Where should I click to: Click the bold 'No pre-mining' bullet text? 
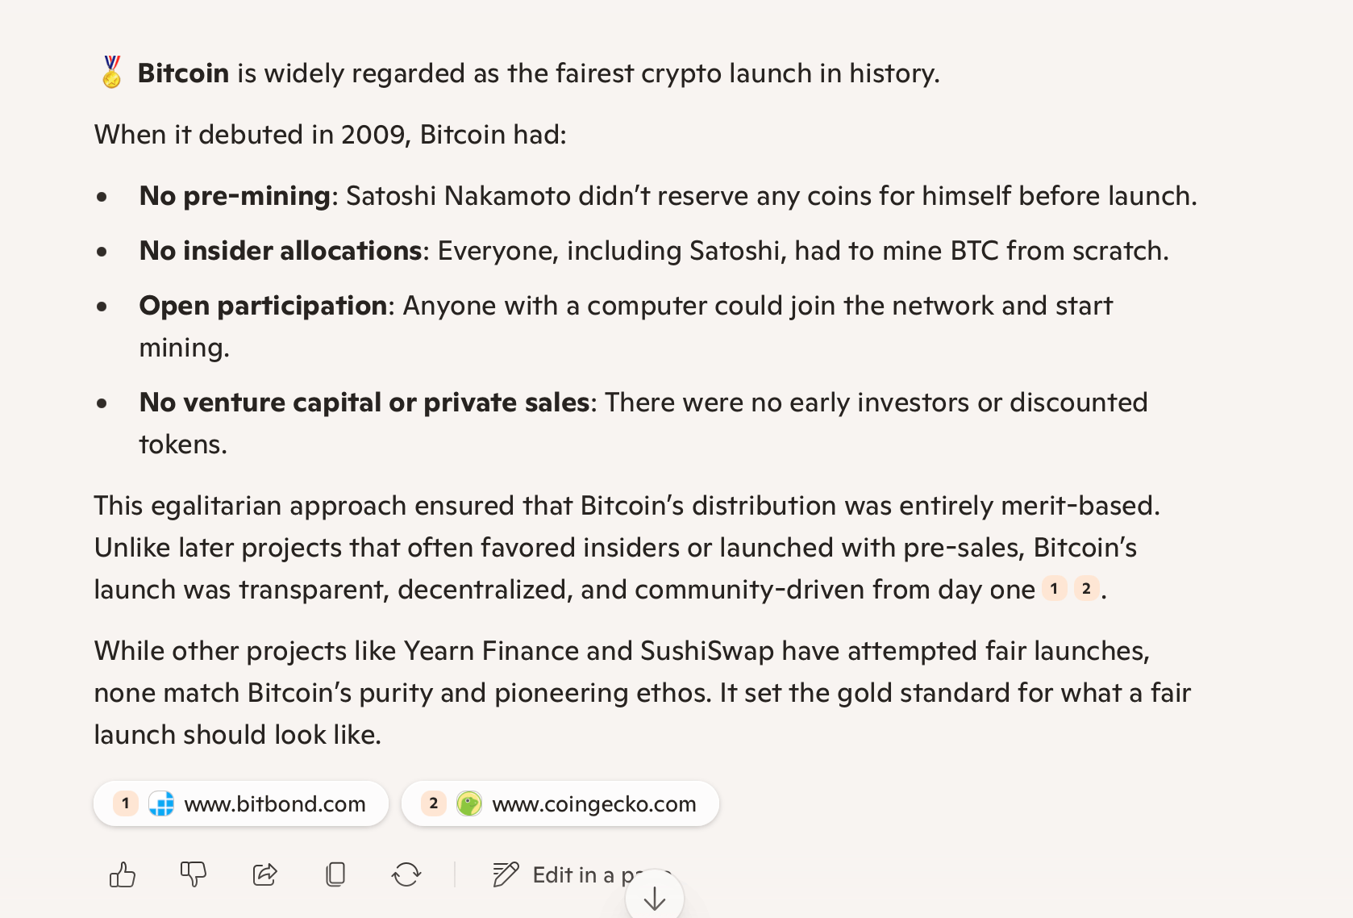pos(234,195)
